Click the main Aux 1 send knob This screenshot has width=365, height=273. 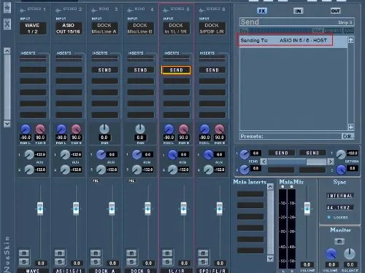(x=245, y=154)
